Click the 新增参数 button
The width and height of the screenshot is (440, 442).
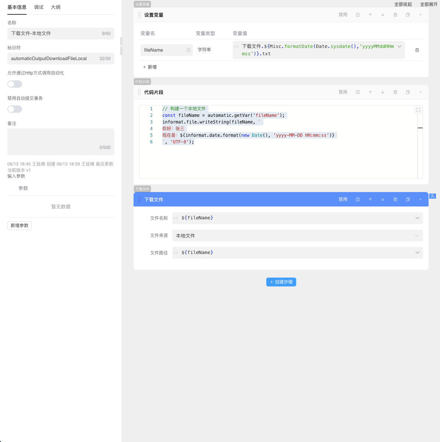(20, 226)
